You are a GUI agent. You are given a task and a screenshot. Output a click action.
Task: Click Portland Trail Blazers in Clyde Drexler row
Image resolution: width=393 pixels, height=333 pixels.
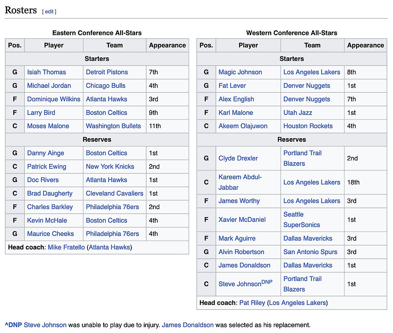[302, 158]
